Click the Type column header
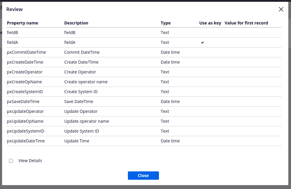This screenshot has width=291, height=189. pos(166,23)
